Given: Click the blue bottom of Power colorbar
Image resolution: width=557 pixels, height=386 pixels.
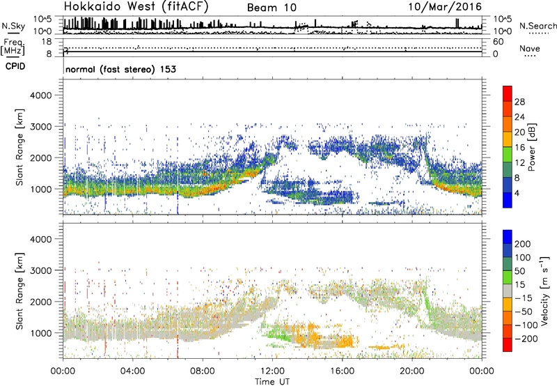Looking at the screenshot, I should point(508,200).
